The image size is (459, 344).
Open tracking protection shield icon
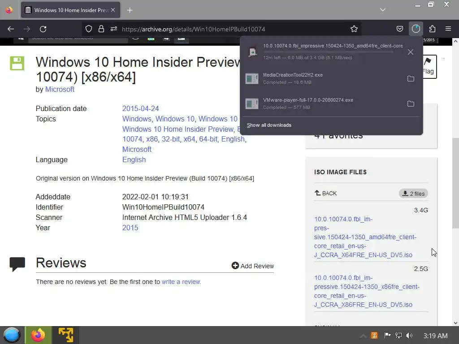click(x=89, y=29)
